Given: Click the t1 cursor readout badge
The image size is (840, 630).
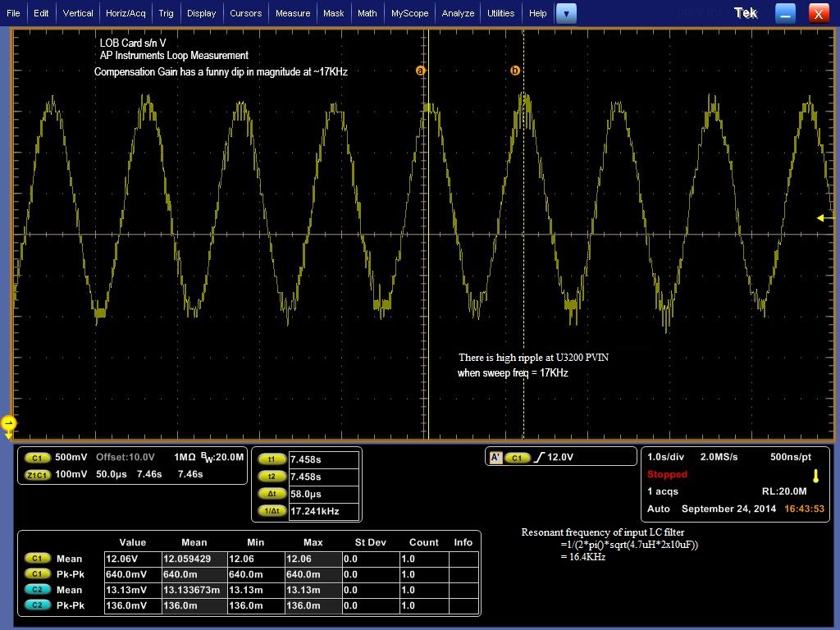Looking at the screenshot, I should (x=271, y=459).
